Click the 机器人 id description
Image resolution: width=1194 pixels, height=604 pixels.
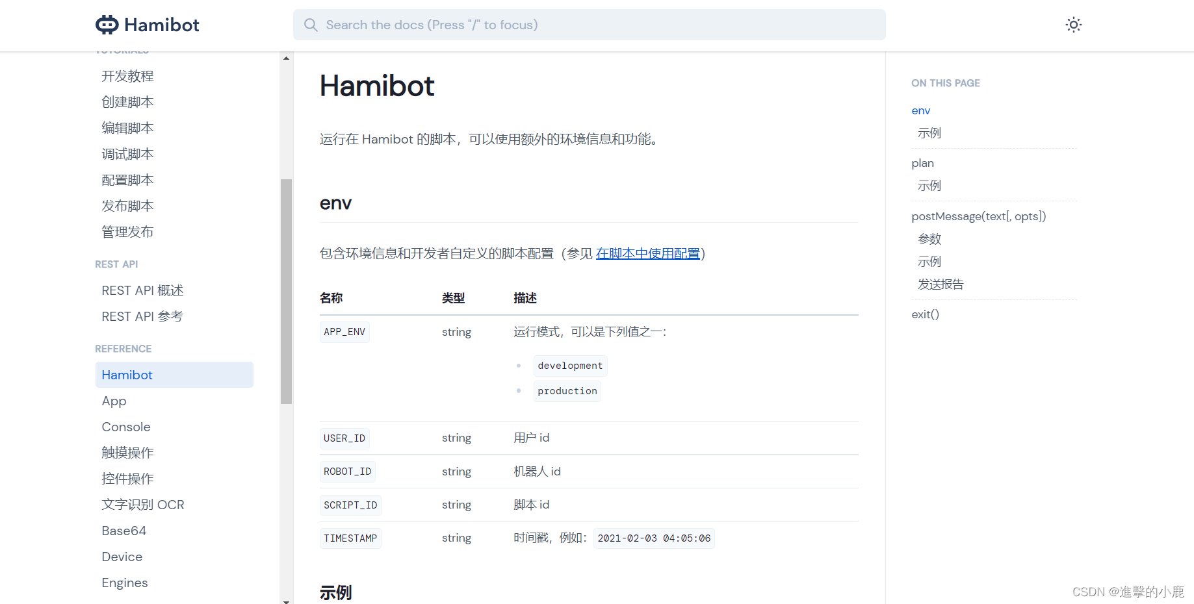(537, 472)
